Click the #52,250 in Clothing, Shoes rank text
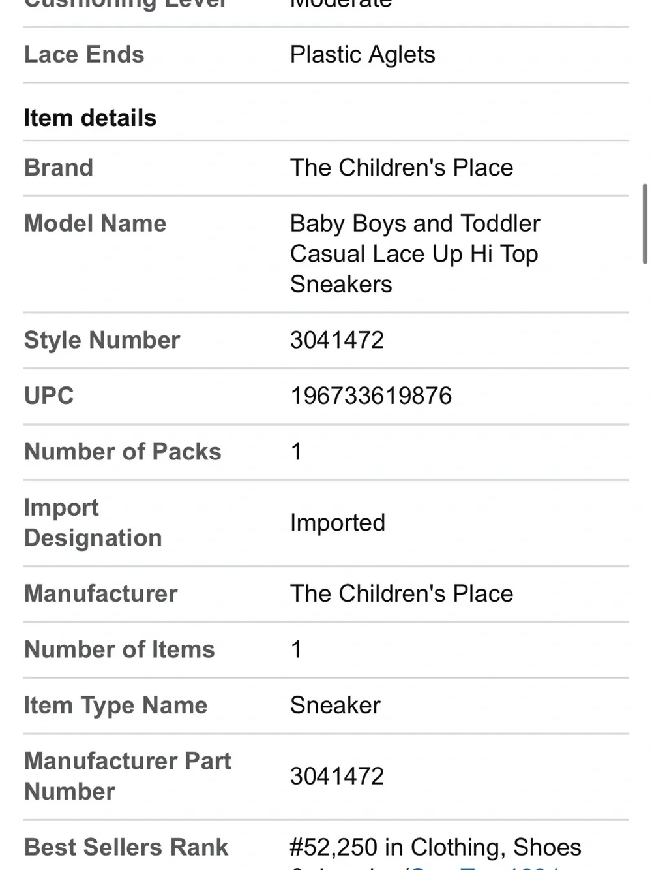This screenshot has height=870, width=652. [436, 847]
